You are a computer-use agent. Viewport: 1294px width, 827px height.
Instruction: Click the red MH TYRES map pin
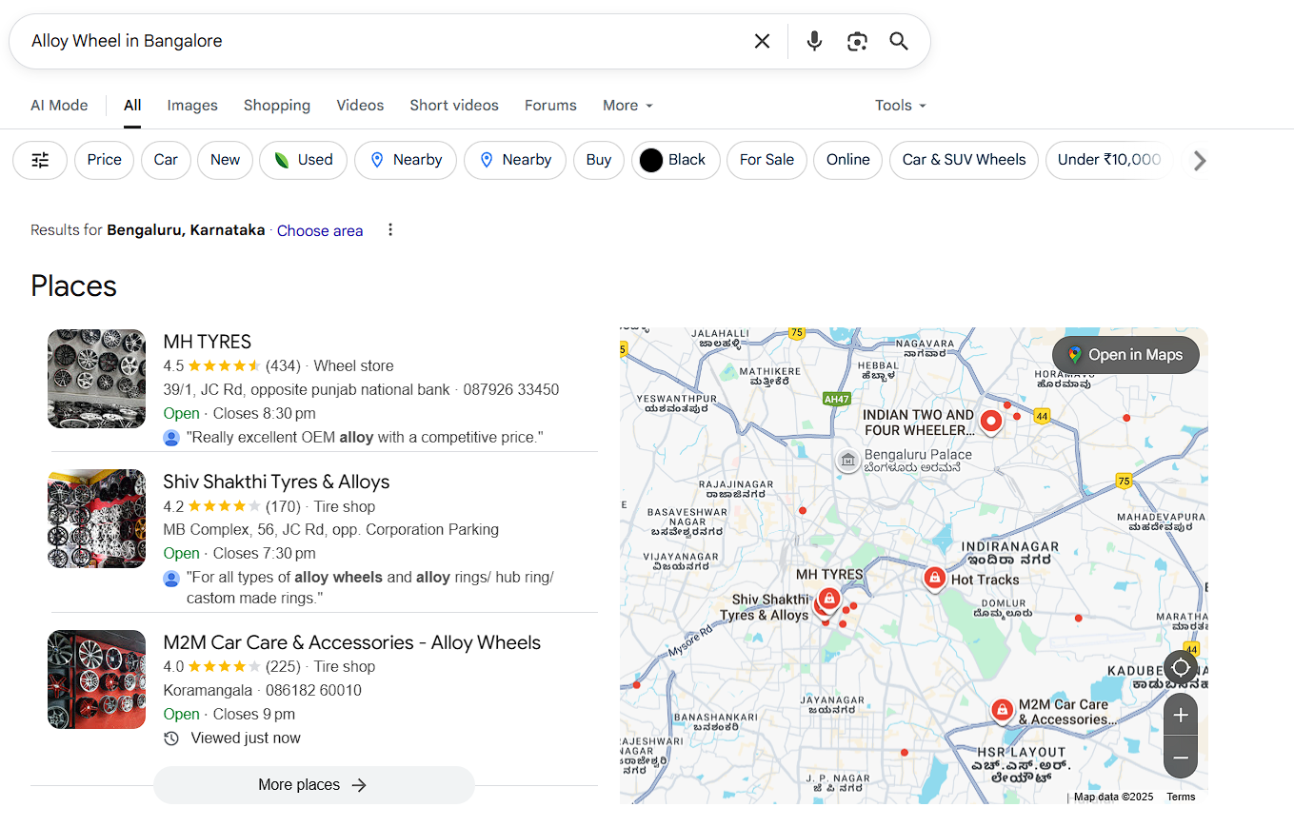tap(827, 600)
